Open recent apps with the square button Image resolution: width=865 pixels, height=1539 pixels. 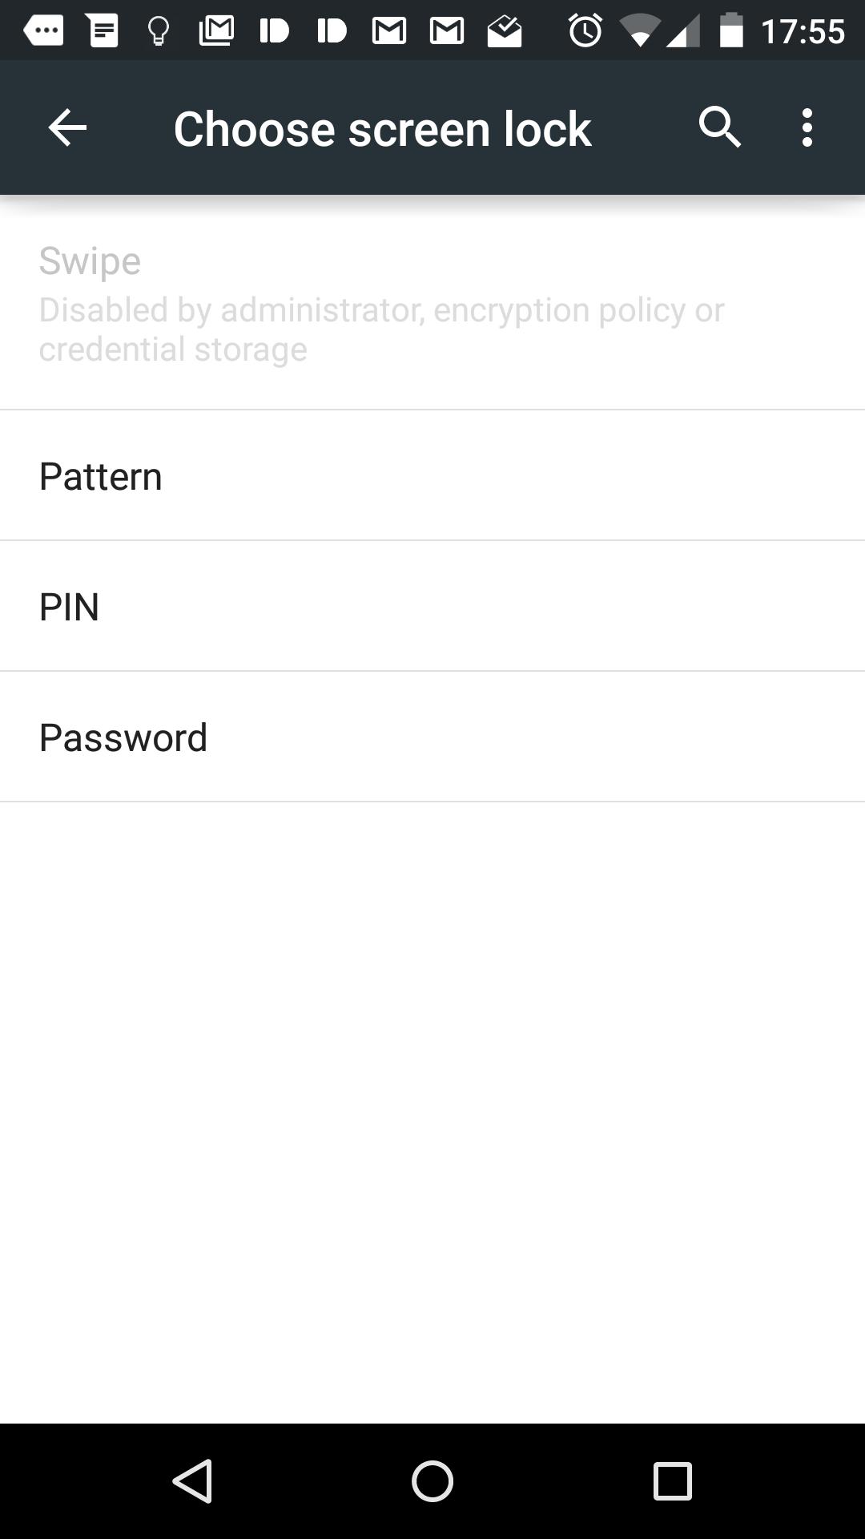coord(672,1480)
